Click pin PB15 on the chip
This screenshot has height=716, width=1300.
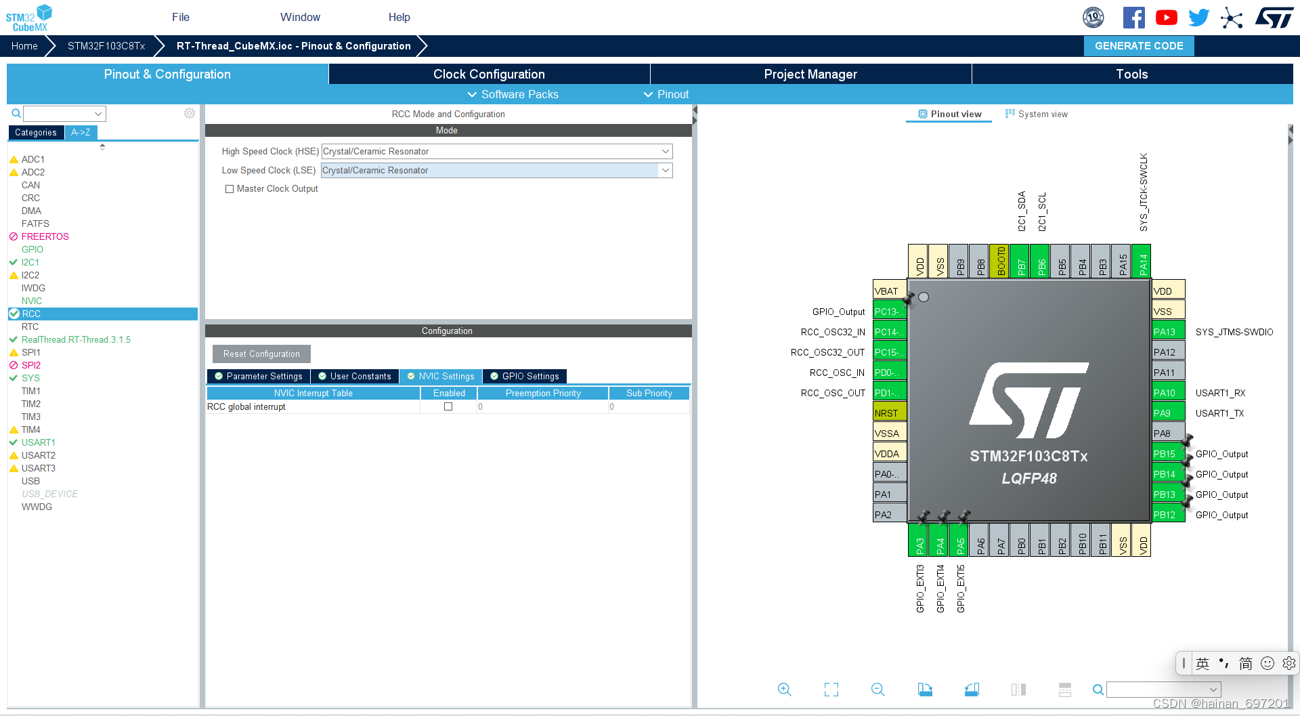1167,454
